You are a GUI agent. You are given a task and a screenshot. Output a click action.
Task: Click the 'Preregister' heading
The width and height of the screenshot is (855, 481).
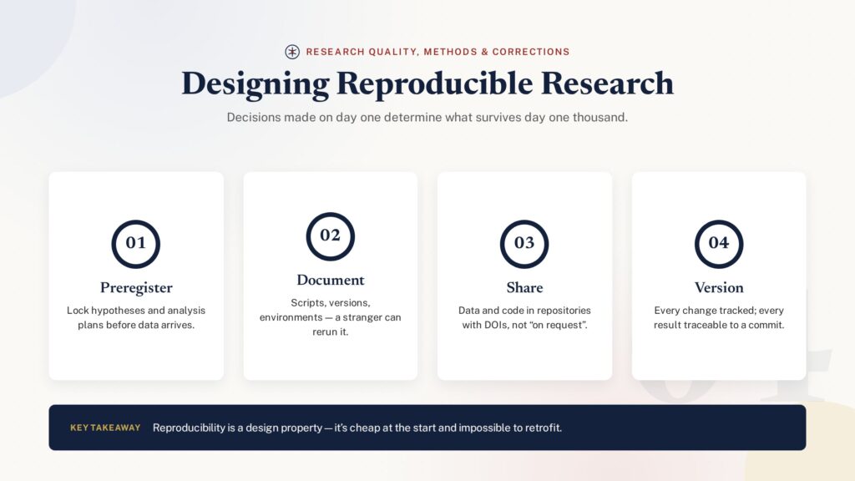coord(136,287)
